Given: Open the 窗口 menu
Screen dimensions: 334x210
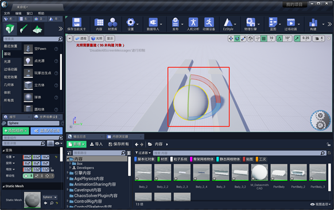Looking at the screenshot, I should [x=30, y=13].
